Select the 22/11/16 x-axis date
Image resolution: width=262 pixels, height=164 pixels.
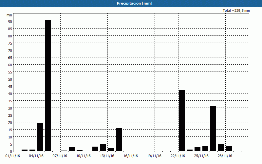(178, 156)
